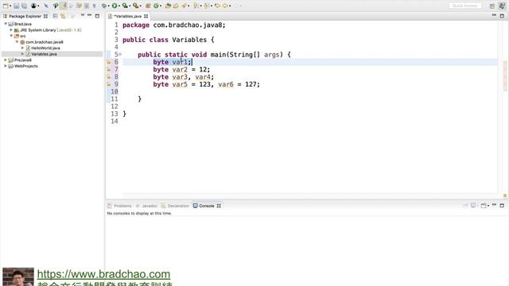The width and height of the screenshot is (509, 286).
Task: Maximize the Package Explorer view
Action: (97, 16)
